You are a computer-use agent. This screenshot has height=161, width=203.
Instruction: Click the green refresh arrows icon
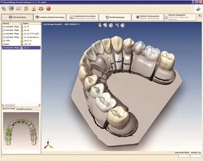pyautogui.click(x=26, y=8)
